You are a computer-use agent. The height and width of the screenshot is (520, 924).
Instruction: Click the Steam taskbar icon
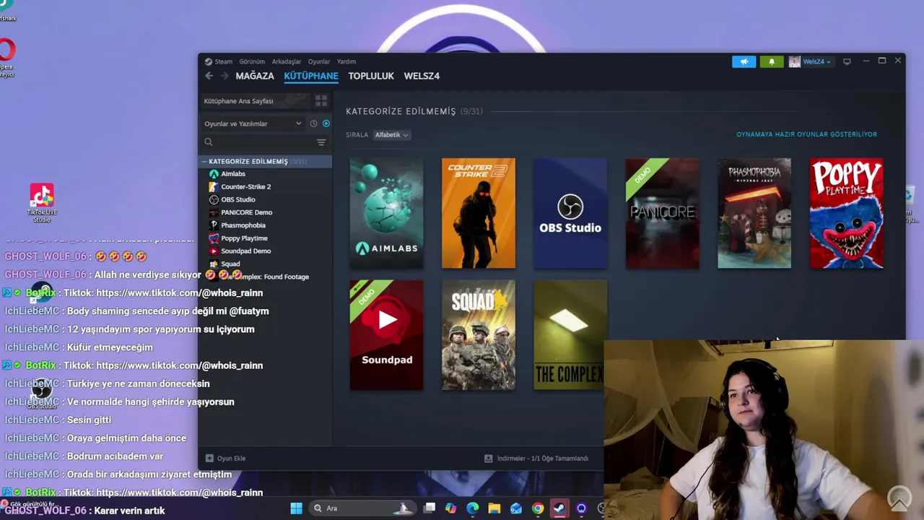click(x=559, y=508)
